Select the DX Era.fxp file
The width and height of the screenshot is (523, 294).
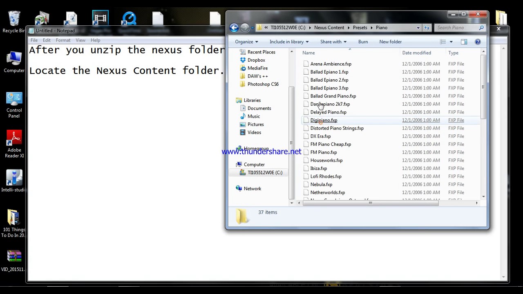pos(320,136)
